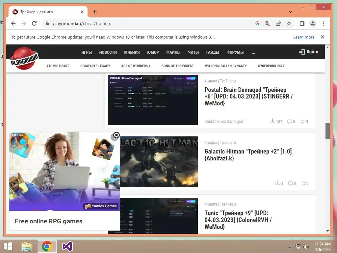The width and height of the screenshot is (337, 253).
Task: Click the page scrollbar thumb
Action: click(x=327, y=131)
